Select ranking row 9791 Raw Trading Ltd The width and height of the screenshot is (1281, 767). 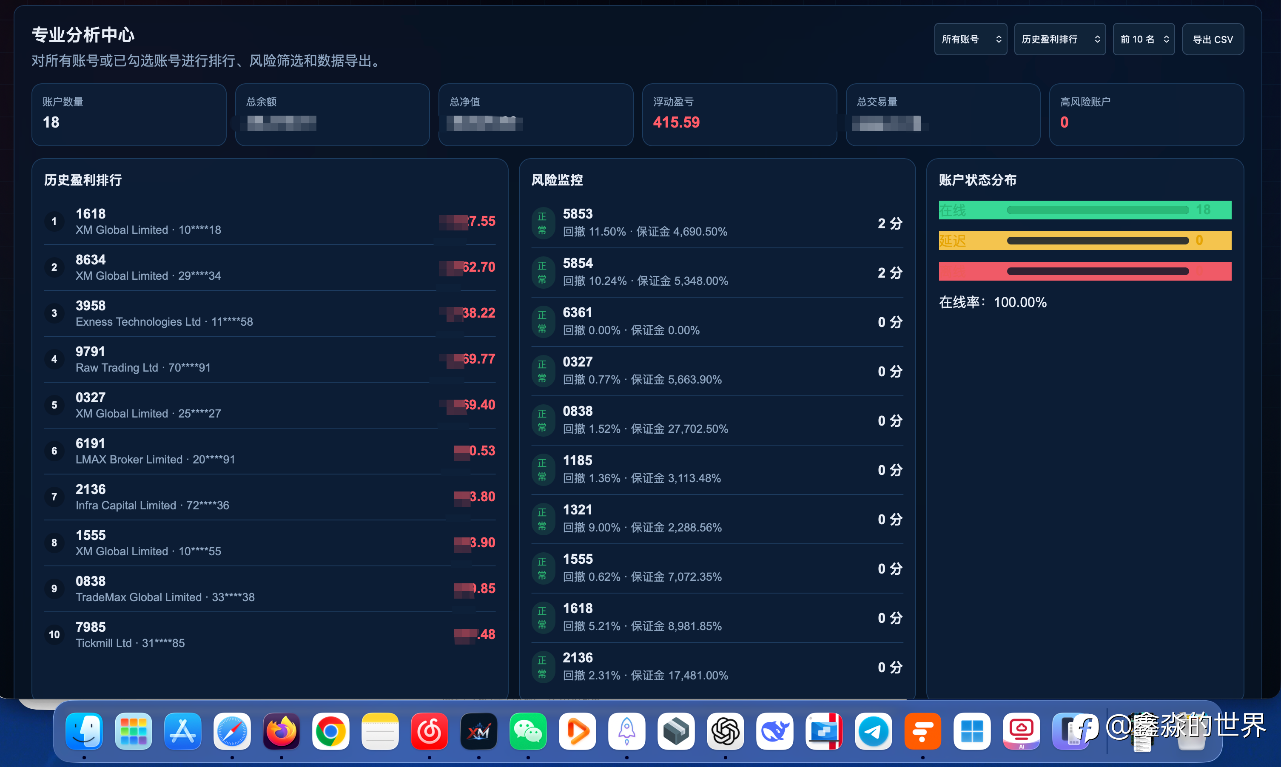[x=270, y=359]
